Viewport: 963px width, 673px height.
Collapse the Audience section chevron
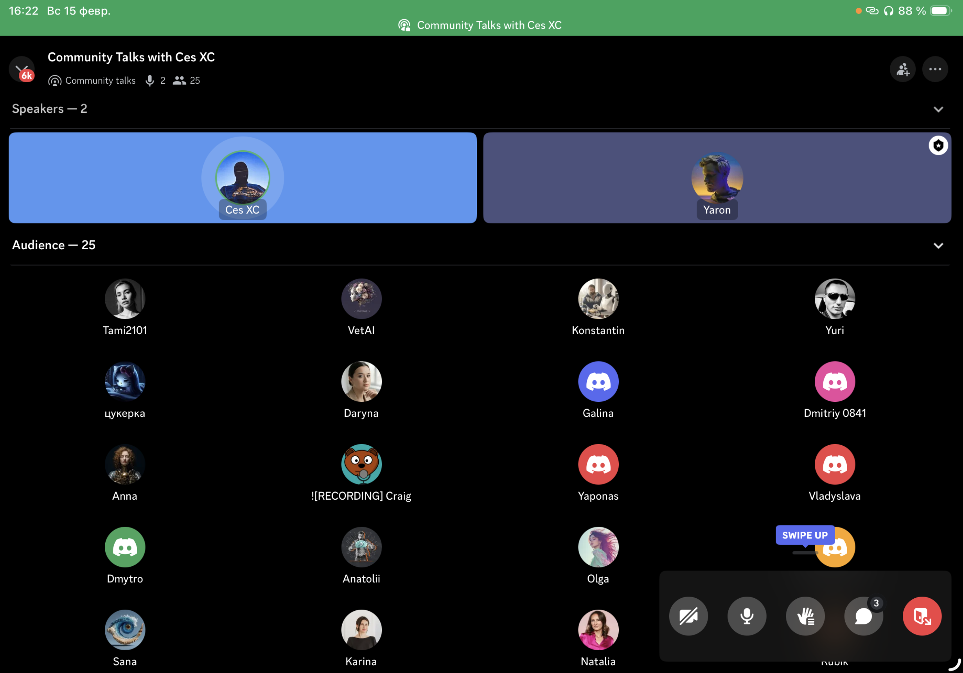coord(938,245)
